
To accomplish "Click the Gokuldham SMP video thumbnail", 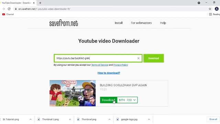I will pyautogui.click(x=73, y=93).
